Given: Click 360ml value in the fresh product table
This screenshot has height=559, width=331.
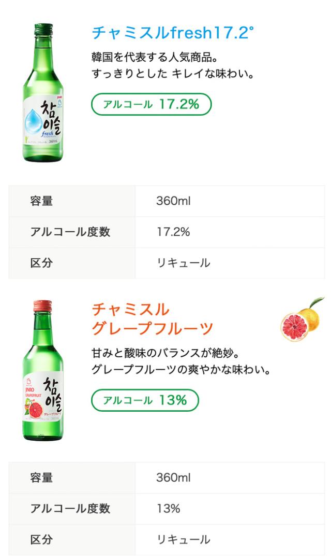Looking at the screenshot, I should 173,201.
